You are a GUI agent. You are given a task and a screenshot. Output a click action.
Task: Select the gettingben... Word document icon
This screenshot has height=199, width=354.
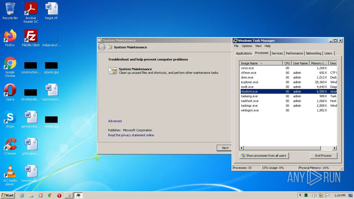pyautogui.click(x=31, y=146)
